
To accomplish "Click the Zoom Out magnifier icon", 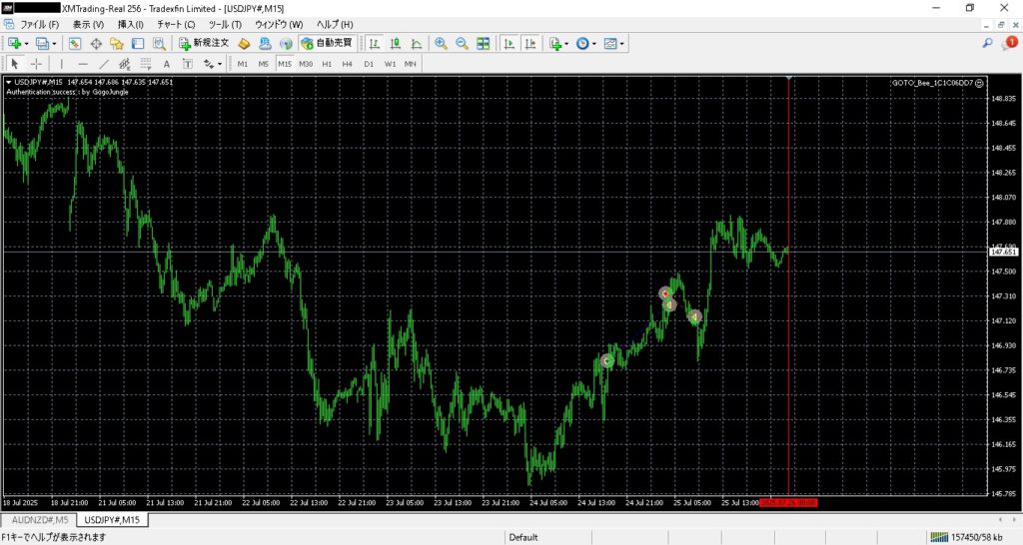I will pos(462,44).
